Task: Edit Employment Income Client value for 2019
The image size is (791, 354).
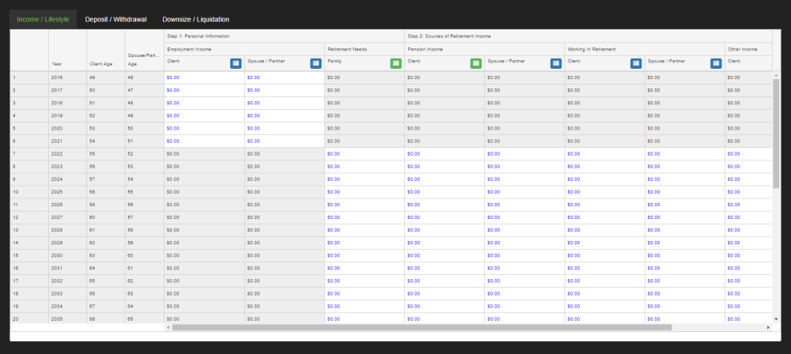Action: tap(204, 115)
